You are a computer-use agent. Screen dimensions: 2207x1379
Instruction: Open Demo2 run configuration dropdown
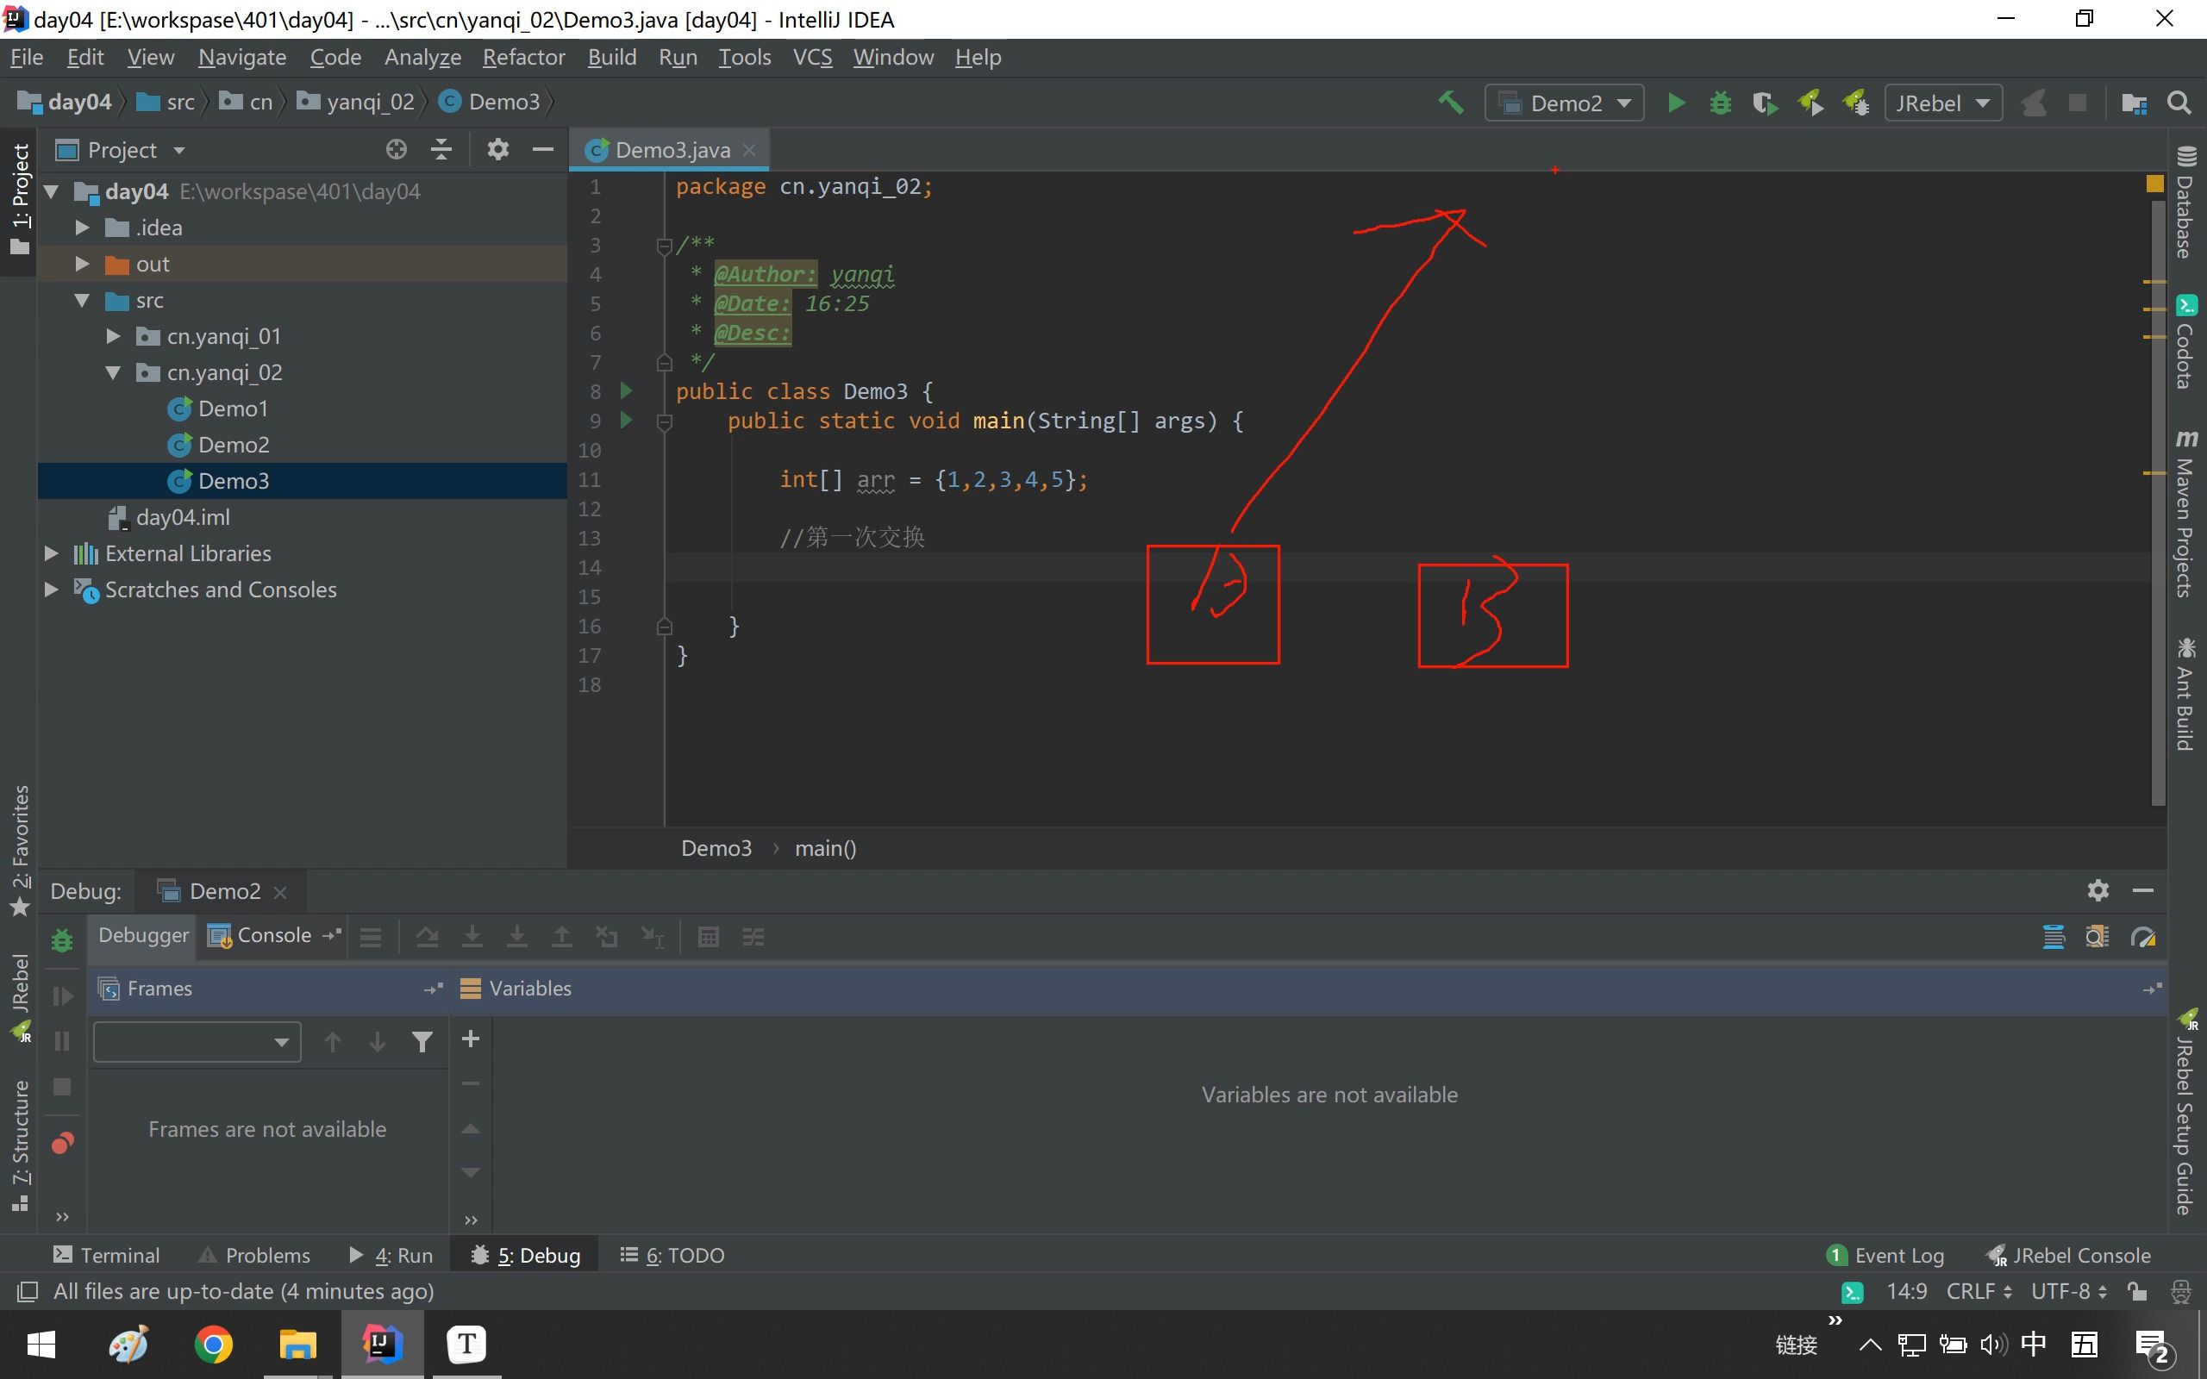(1563, 103)
